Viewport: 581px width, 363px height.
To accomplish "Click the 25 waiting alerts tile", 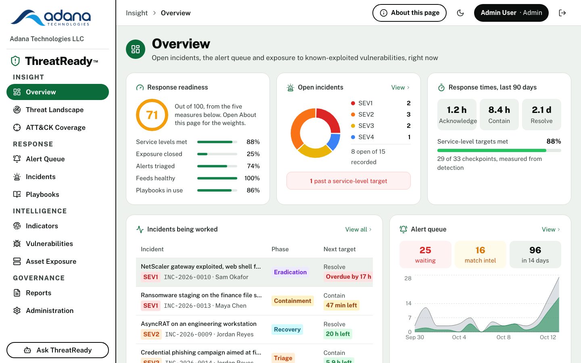I will 425,255.
